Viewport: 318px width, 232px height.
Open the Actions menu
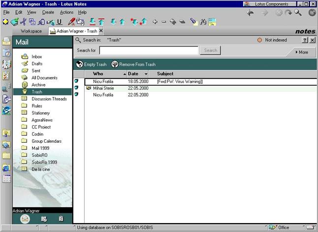point(66,12)
